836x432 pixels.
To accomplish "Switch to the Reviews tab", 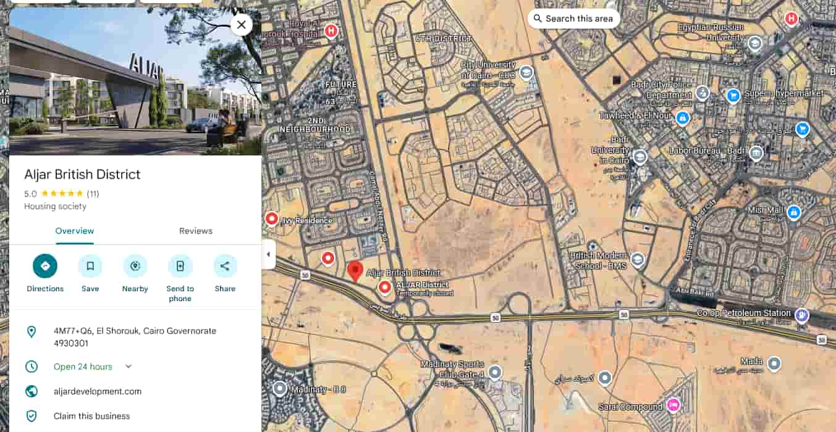I will pyautogui.click(x=195, y=230).
